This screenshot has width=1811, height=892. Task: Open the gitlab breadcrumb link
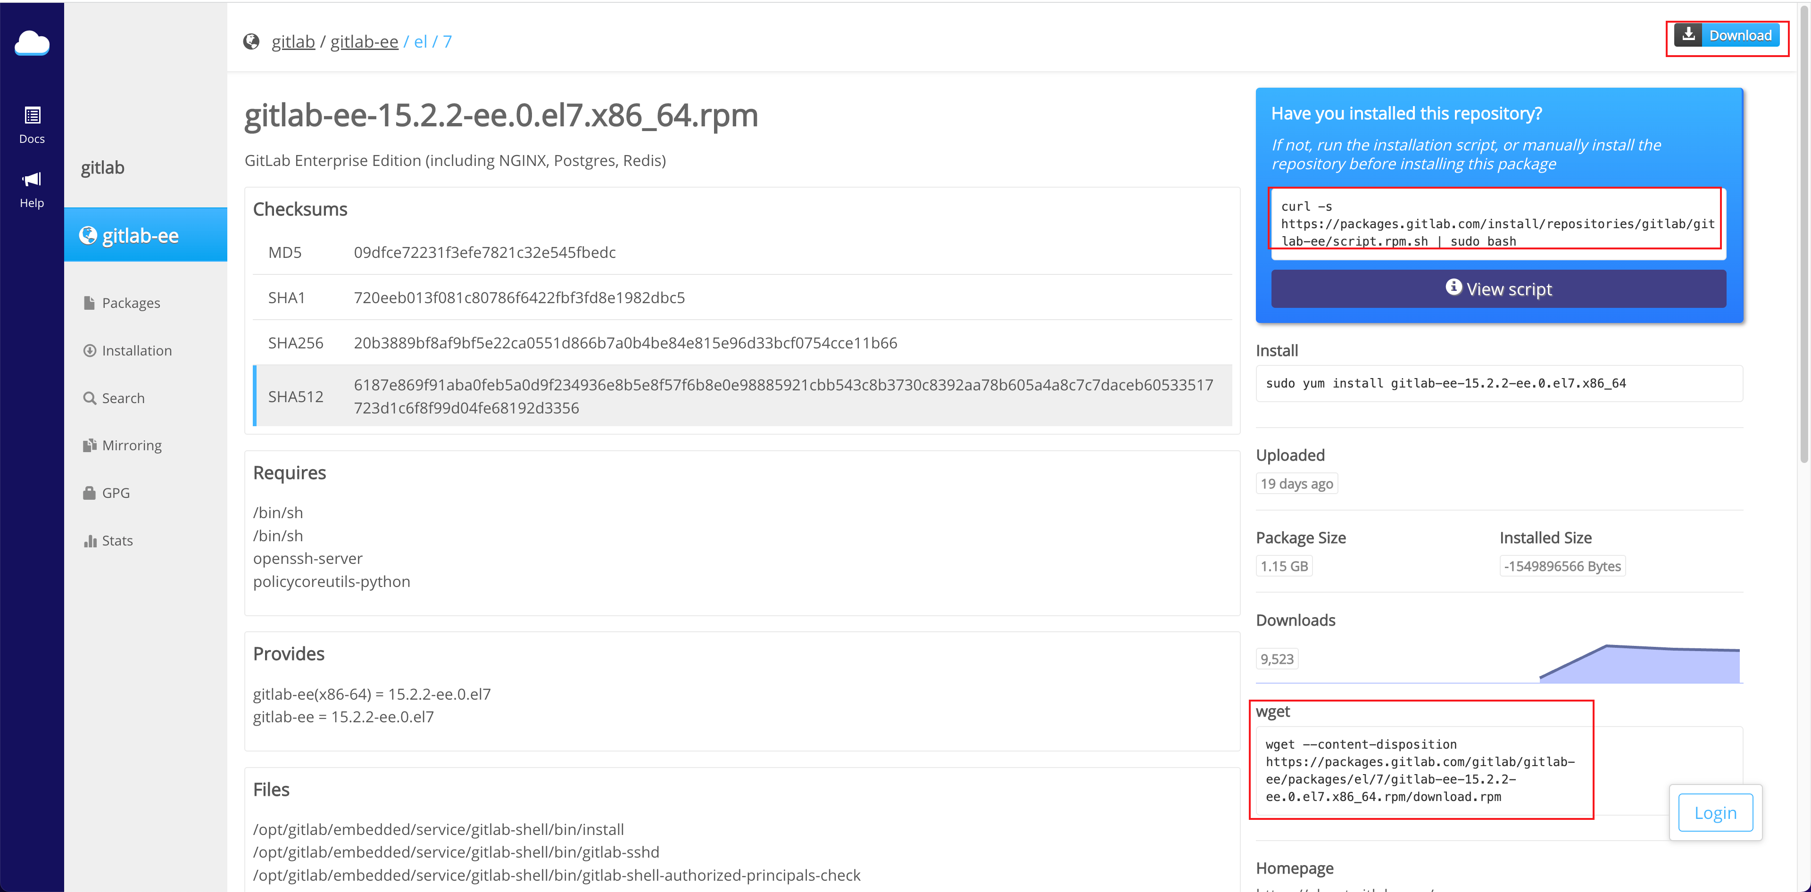(292, 41)
